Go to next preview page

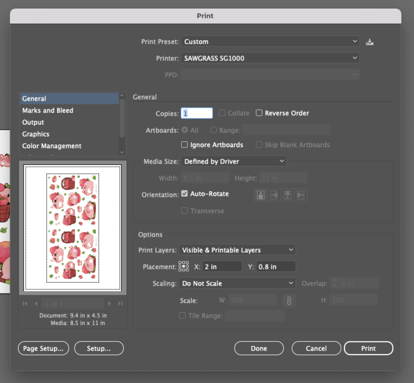(x=109, y=304)
